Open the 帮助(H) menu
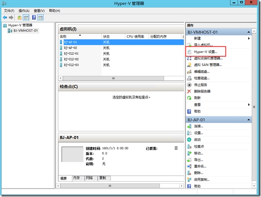 tap(54, 11)
